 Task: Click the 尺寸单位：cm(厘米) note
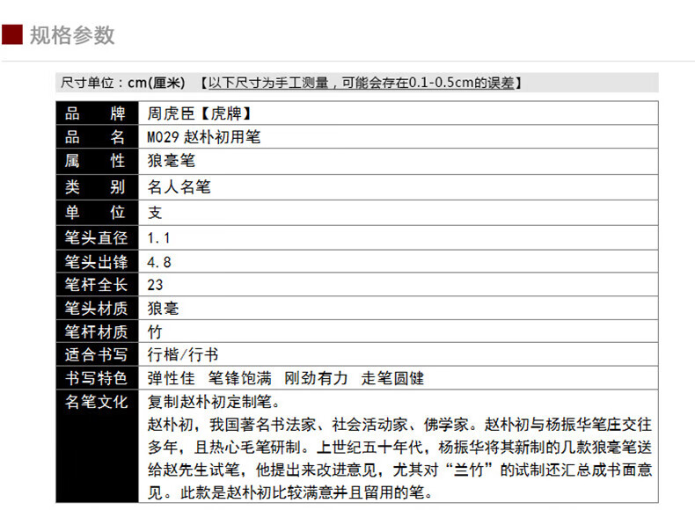click(x=123, y=83)
